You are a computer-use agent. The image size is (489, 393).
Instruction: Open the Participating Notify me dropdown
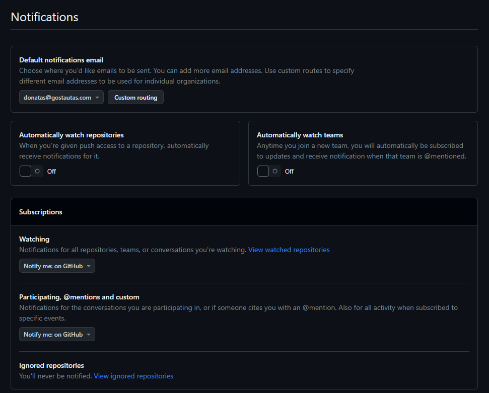pos(57,334)
